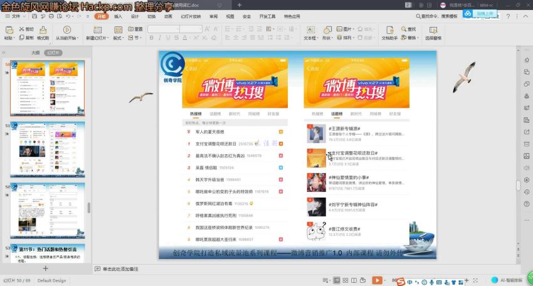
Task: Click the Reset (重置) slide button
Action: [x=135, y=29]
